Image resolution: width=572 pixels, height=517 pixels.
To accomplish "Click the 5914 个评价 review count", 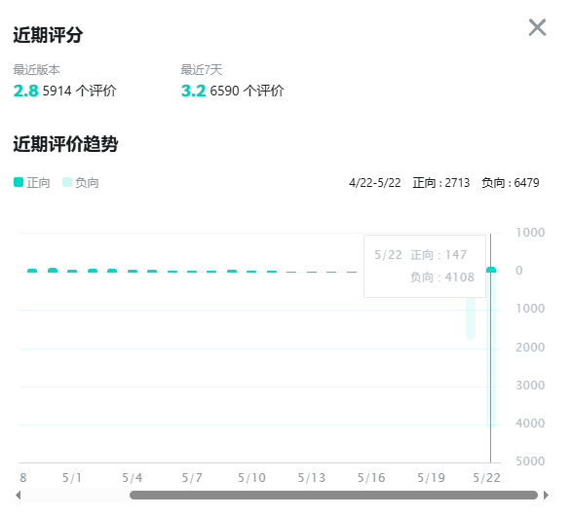I will [80, 91].
